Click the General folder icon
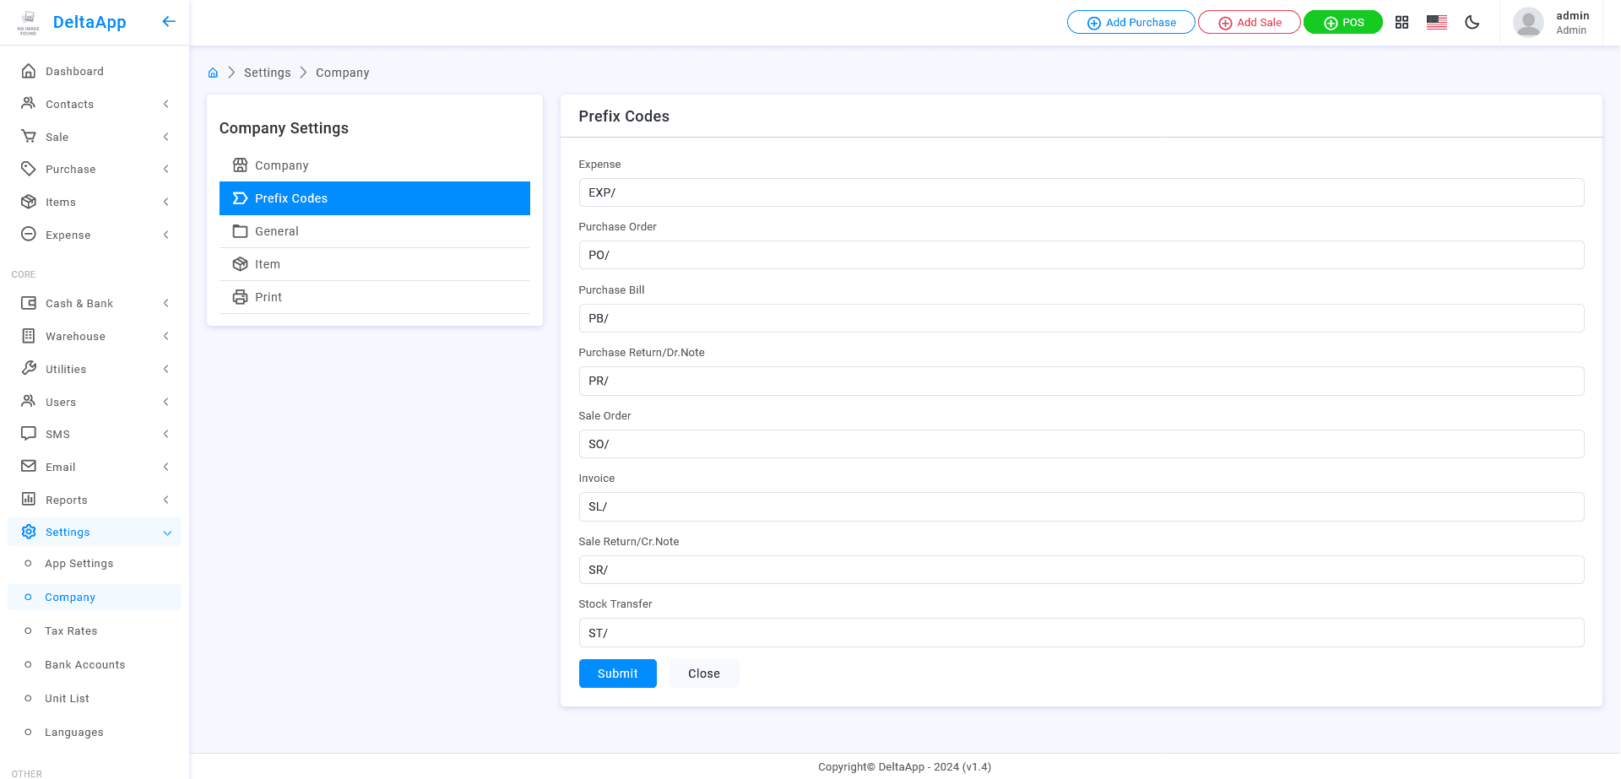Viewport: 1621px width, 779px height. click(241, 231)
